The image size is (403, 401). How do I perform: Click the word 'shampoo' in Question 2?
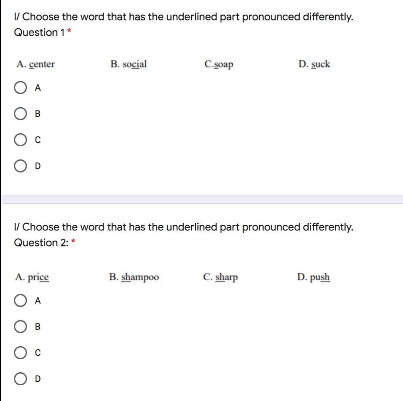[x=140, y=278]
